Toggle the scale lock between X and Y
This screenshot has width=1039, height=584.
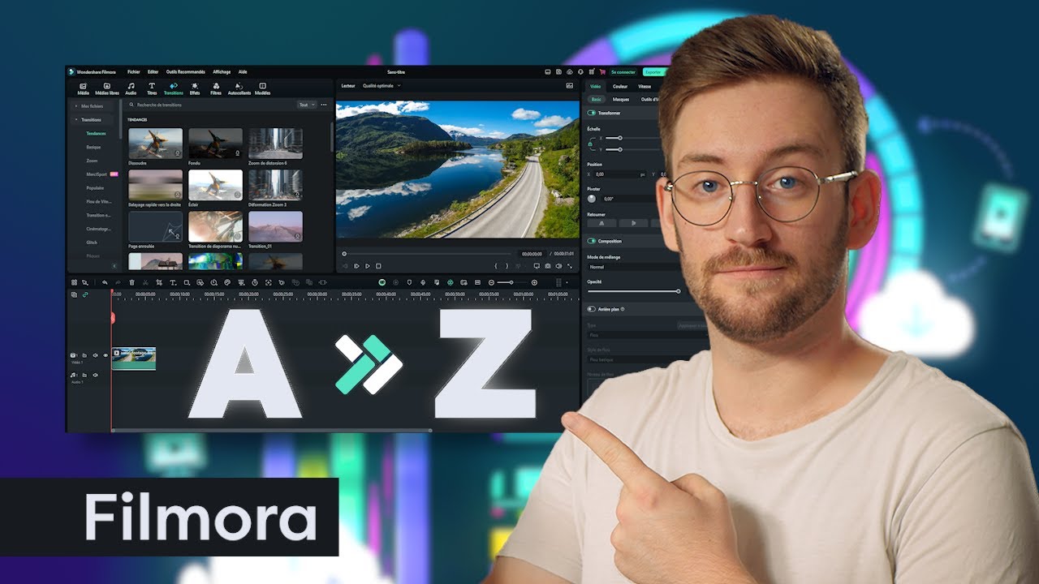coord(590,144)
